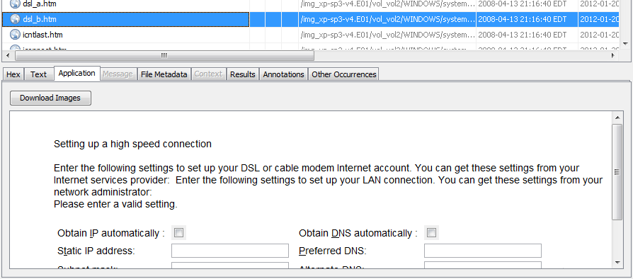Click the horizontal scrollbar left arrow

click(x=8, y=55)
